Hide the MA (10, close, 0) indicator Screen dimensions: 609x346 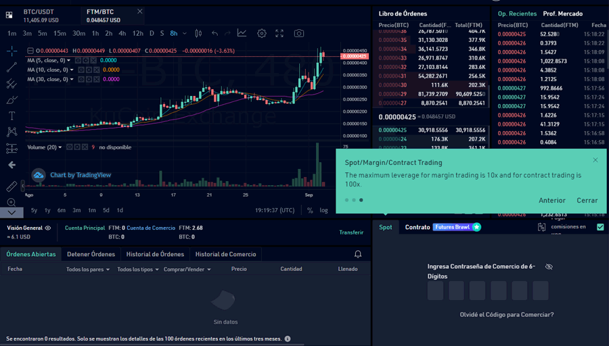[81, 70]
